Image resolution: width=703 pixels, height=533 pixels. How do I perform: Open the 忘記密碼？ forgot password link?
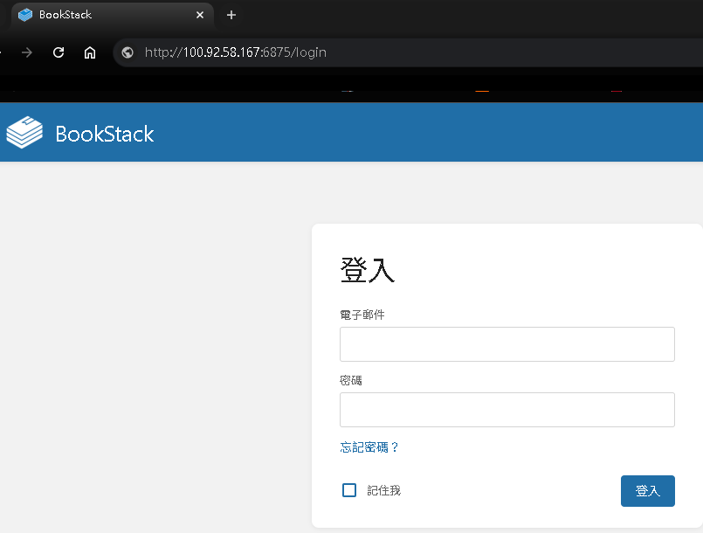tap(369, 447)
